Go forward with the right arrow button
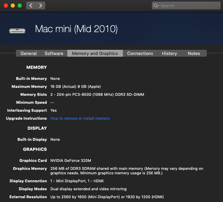223x202 pixels. click(x=40, y=6)
